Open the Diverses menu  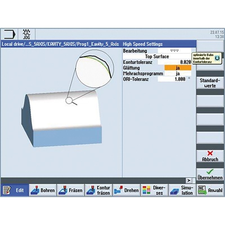click(154, 190)
